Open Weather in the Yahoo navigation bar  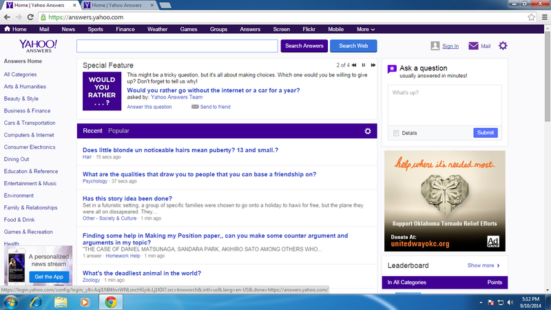point(157,29)
